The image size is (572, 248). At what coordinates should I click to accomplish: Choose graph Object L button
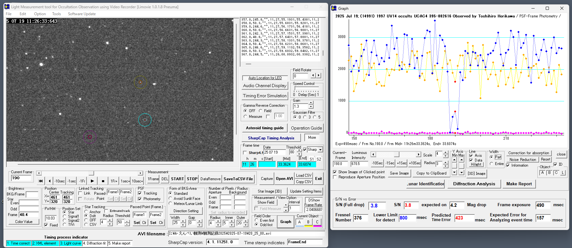point(563,173)
